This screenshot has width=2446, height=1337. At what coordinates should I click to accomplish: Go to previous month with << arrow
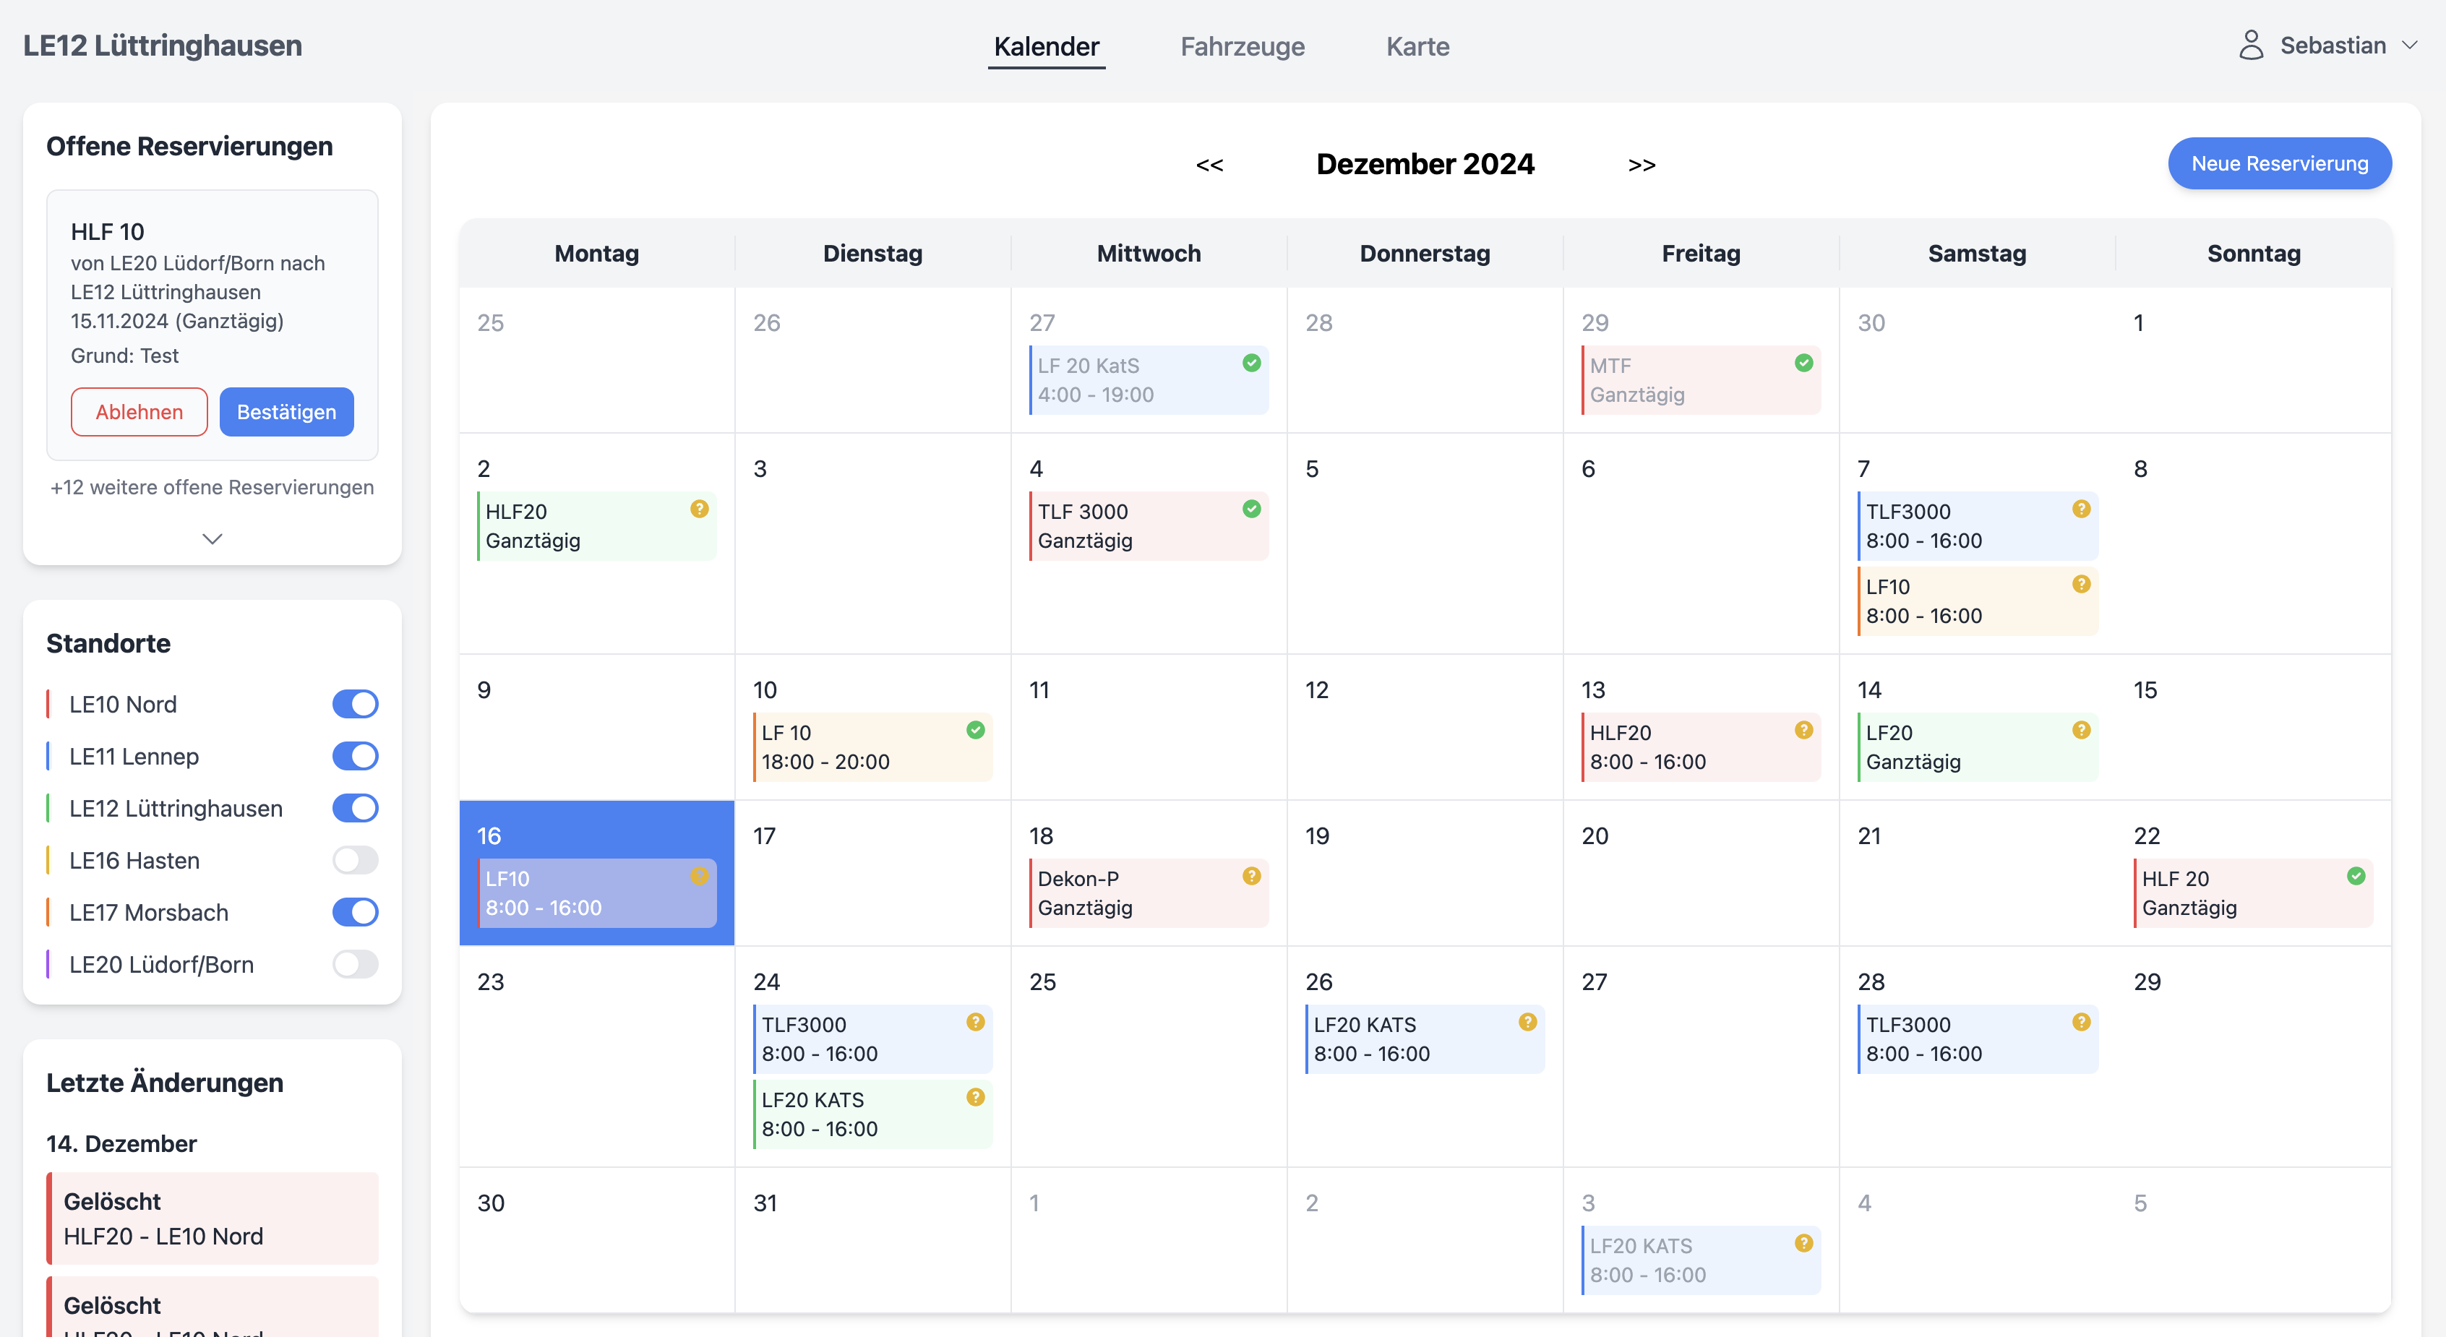click(x=1210, y=165)
